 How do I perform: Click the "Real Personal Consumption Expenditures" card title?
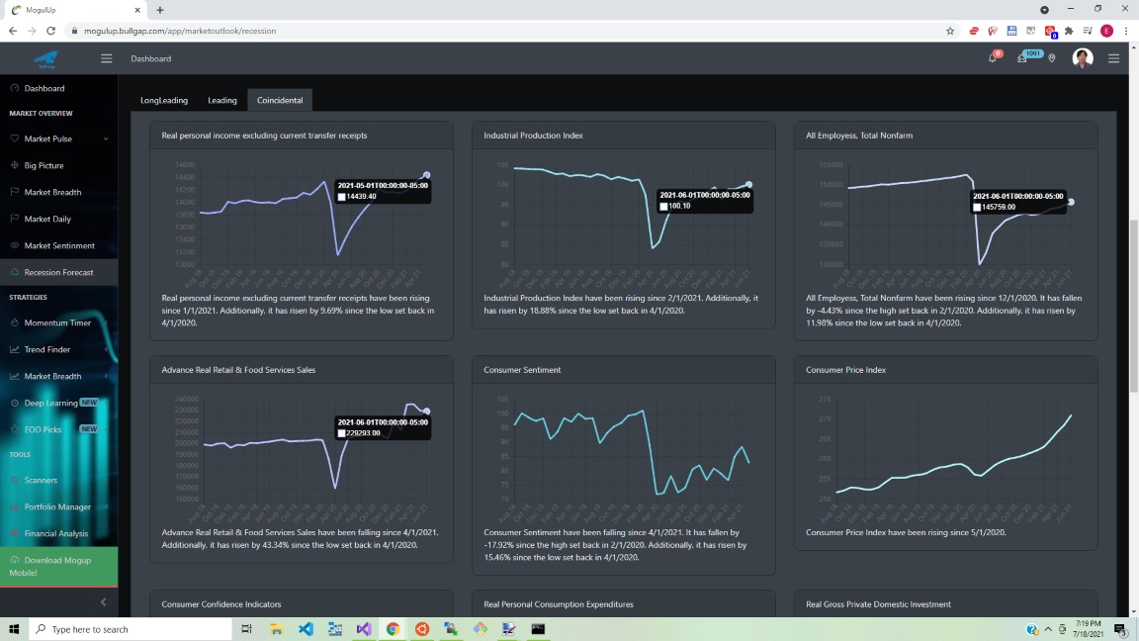point(559,604)
